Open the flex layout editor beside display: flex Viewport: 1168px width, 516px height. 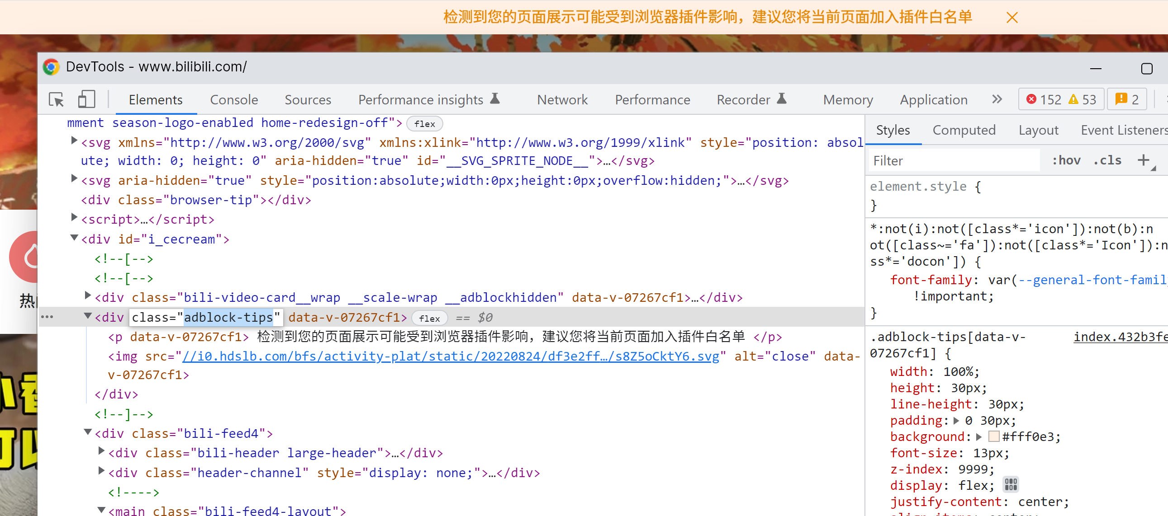pyautogui.click(x=1010, y=484)
